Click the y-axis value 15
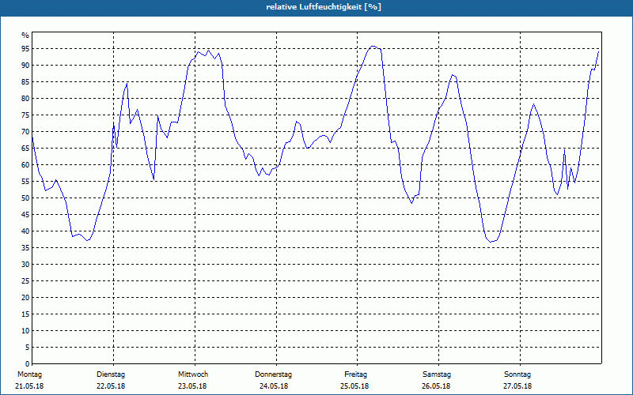633x395 pixels. click(25, 314)
